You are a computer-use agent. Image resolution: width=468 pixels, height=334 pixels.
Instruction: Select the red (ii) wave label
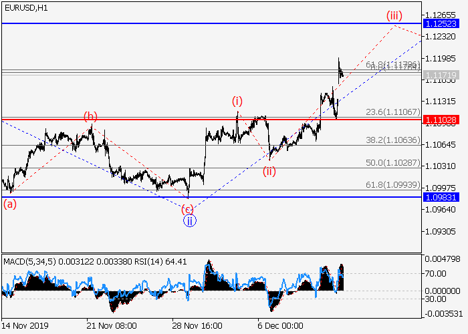pos(269,170)
